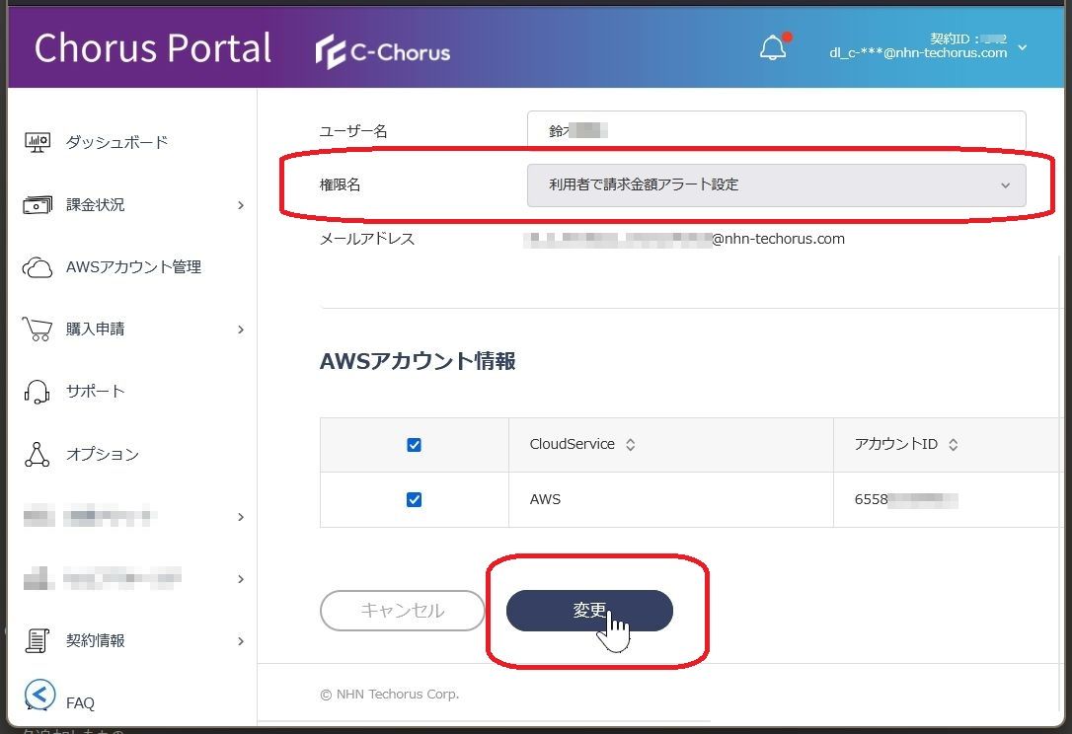The height and width of the screenshot is (734, 1072).
Task: Open the notification bell icon
Action: (x=773, y=47)
